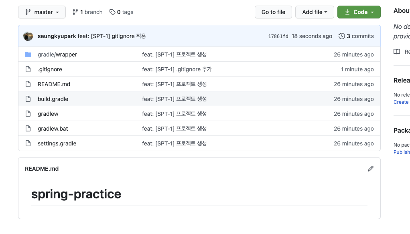Click seungkyupark's avatar image
410x234 pixels.
(x=28, y=36)
